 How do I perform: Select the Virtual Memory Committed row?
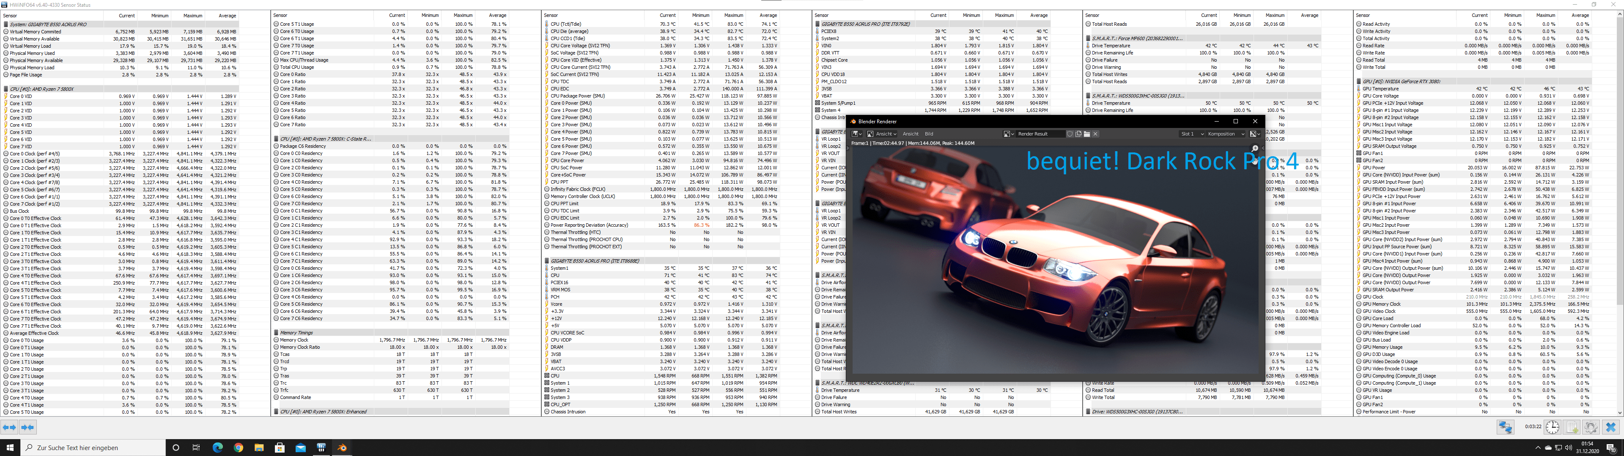pos(121,32)
